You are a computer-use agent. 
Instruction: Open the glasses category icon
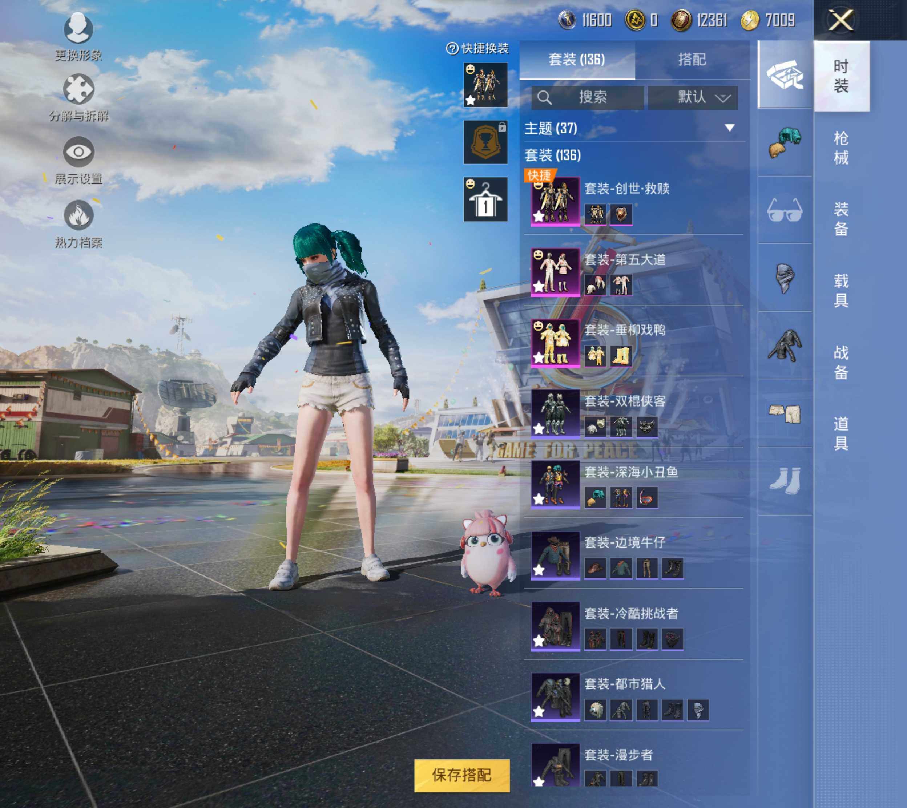pos(785,210)
